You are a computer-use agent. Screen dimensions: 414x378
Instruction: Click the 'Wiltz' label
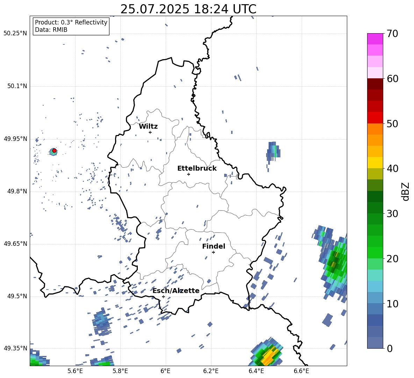tap(148, 127)
